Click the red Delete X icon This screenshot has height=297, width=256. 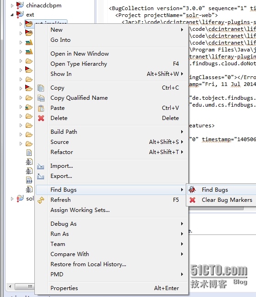click(x=41, y=118)
